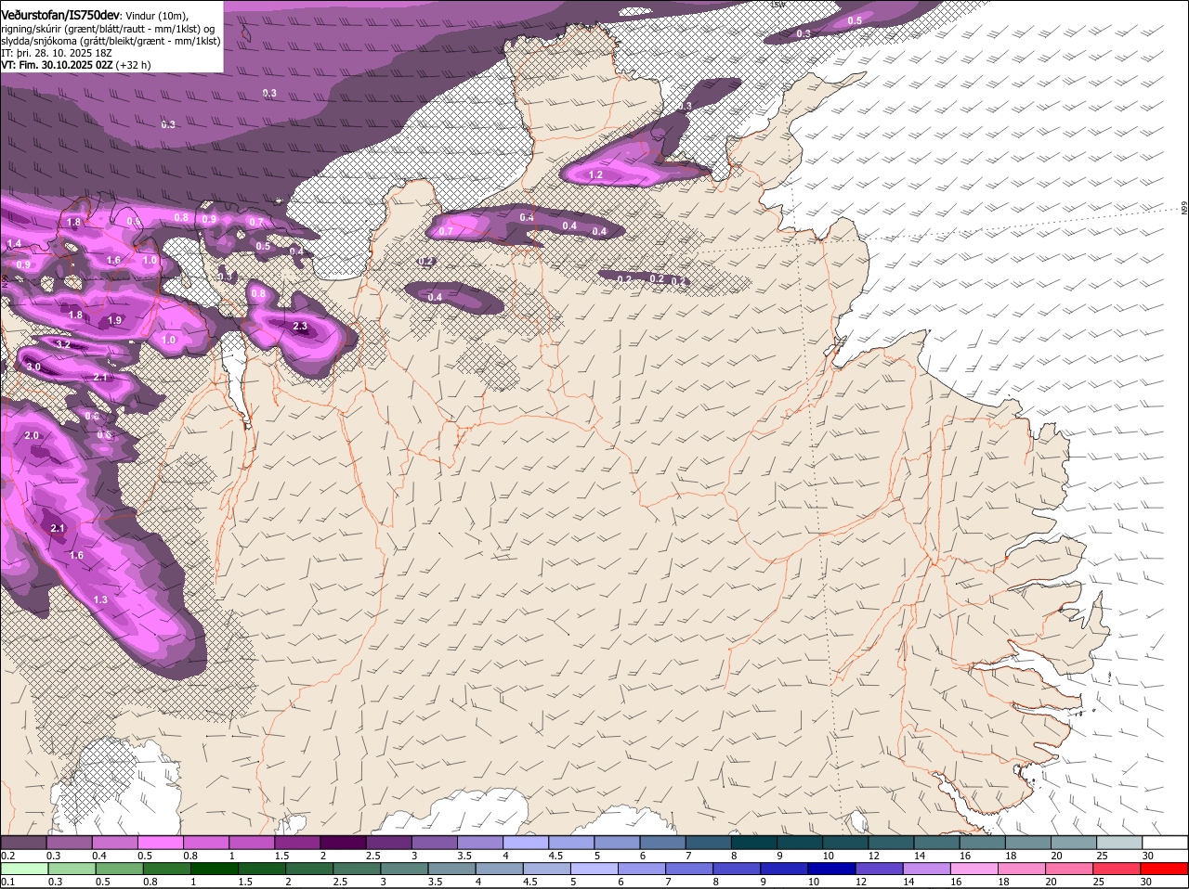
Task: Pick top-row legend swatch between 1 and 1.5
Action: coord(252,842)
